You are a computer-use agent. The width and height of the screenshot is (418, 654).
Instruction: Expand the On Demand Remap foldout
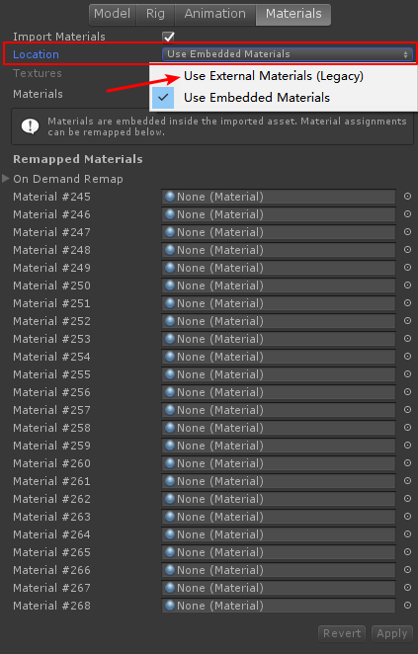click(6, 179)
